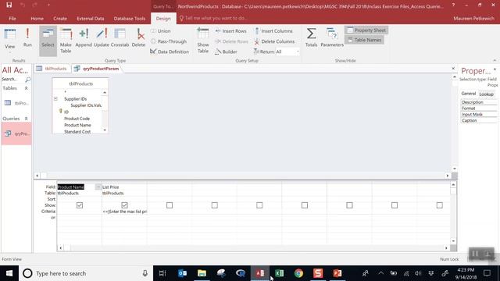Screen dimensions: 500x281
Task: Click the Save icon in title bar
Action: click(9, 5)
